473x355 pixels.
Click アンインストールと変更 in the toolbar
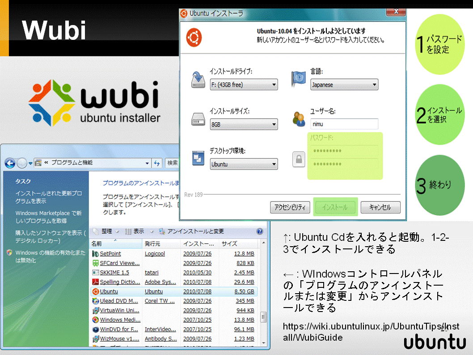(191, 231)
